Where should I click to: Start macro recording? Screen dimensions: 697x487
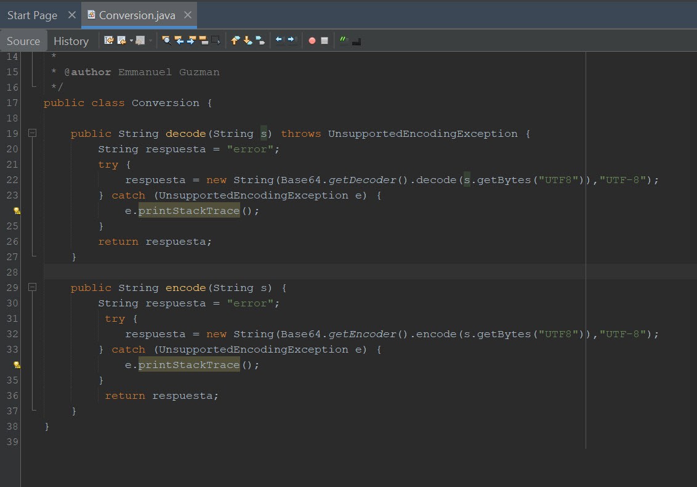(311, 39)
